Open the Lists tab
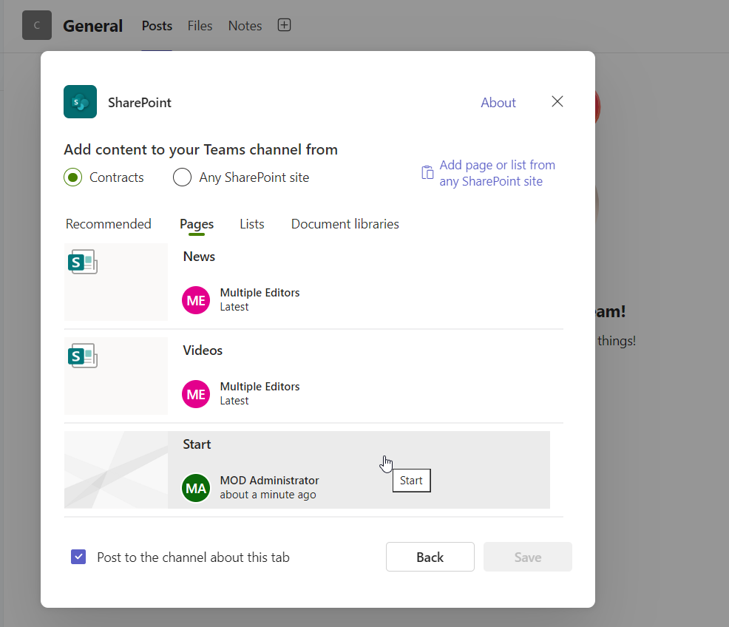This screenshot has width=729, height=627. tap(251, 223)
